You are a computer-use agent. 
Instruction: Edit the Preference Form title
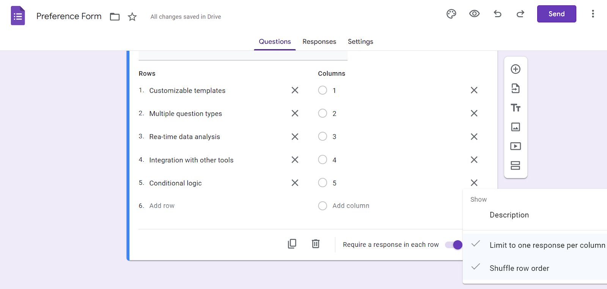pyautogui.click(x=69, y=16)
